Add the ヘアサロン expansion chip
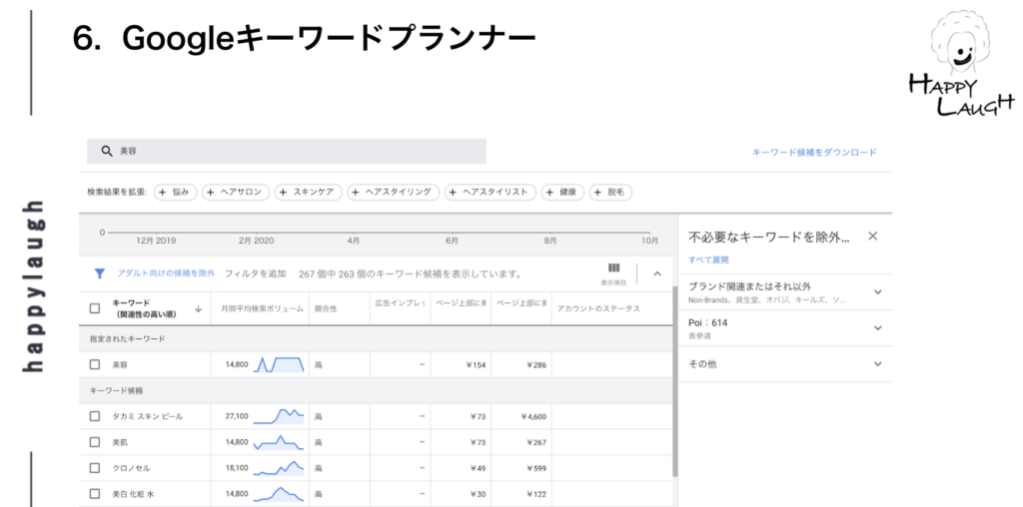This screenshot has height=507, width=1023. coord(236,193)
